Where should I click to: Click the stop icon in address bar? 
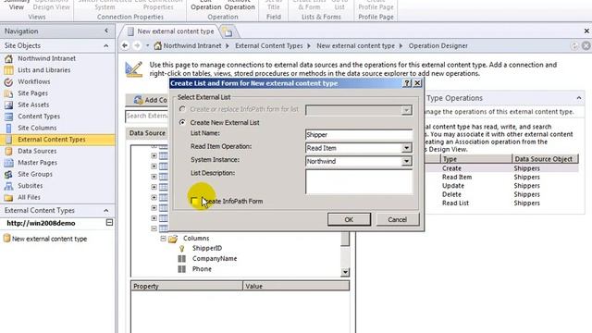[586, 45]
